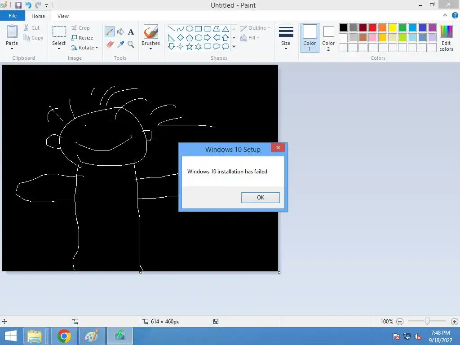Close the Windows 10 Setup dialog

(278, 147)
